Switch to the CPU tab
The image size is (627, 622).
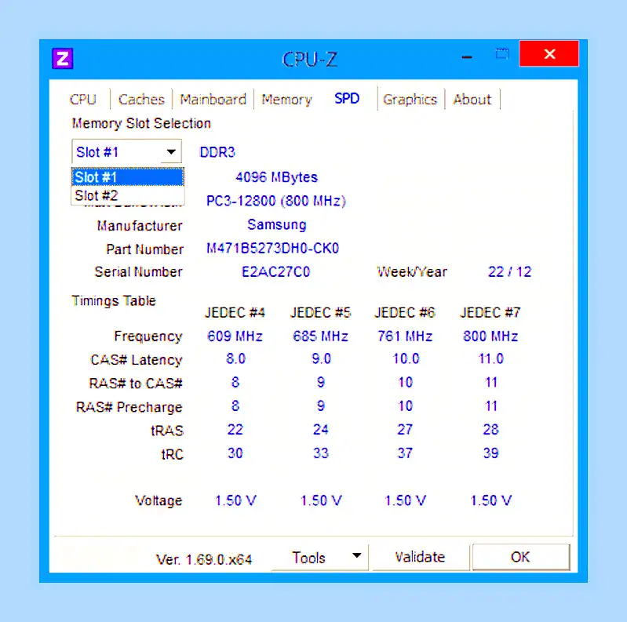[x=82, y=99]
